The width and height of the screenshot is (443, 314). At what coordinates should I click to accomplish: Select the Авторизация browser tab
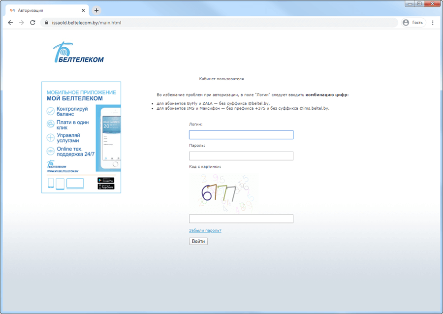point(44,10)
